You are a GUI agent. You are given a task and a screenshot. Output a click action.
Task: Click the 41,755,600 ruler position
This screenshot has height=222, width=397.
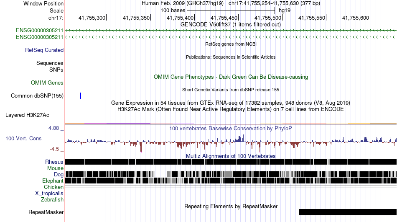[356, 18]
